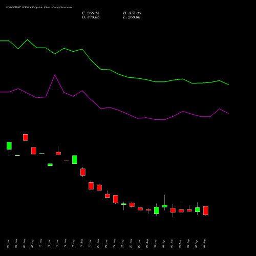Click the 31 Aug date label

tap(155, 244)
